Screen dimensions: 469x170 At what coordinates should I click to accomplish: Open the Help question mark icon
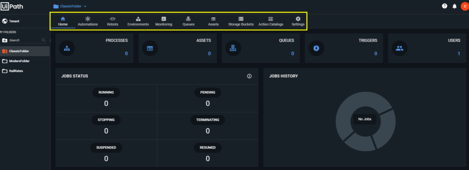pos(444,6)
